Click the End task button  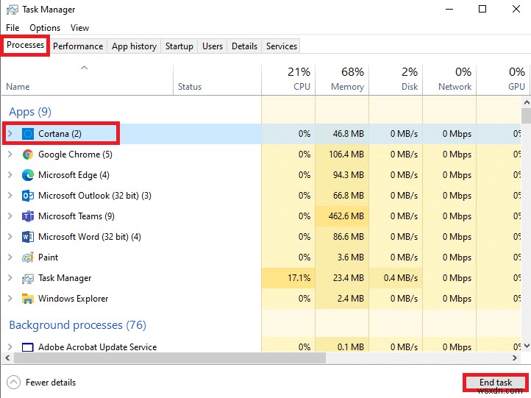click(496, 383)
